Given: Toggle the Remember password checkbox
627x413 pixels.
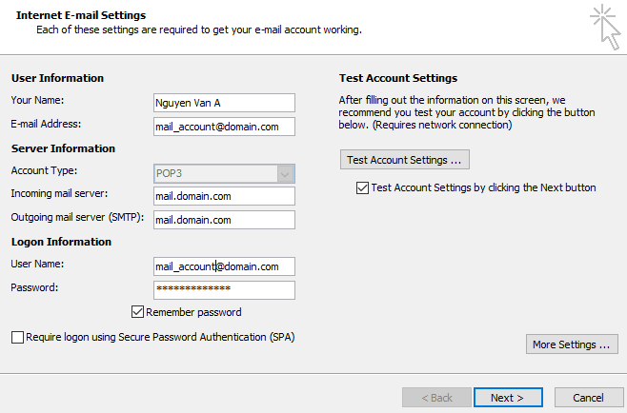Looking at the screenshot, I should pyautogui.click(x=137, y=311).
